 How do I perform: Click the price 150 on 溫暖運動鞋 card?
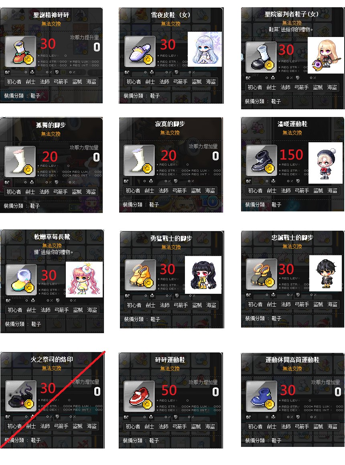[x=291, y=155]
